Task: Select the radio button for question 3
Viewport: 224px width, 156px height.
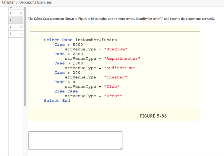Action: [x=21, y=20]
